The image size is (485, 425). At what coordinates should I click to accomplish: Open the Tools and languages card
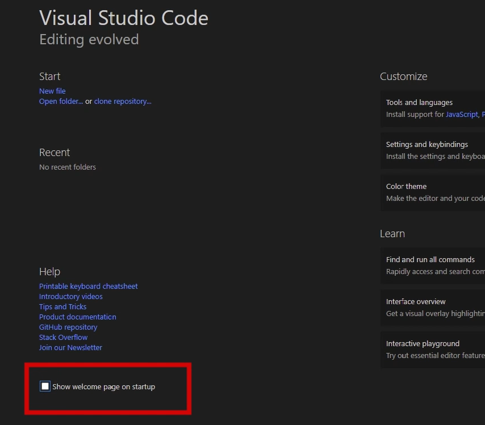[x=432, y=108]
